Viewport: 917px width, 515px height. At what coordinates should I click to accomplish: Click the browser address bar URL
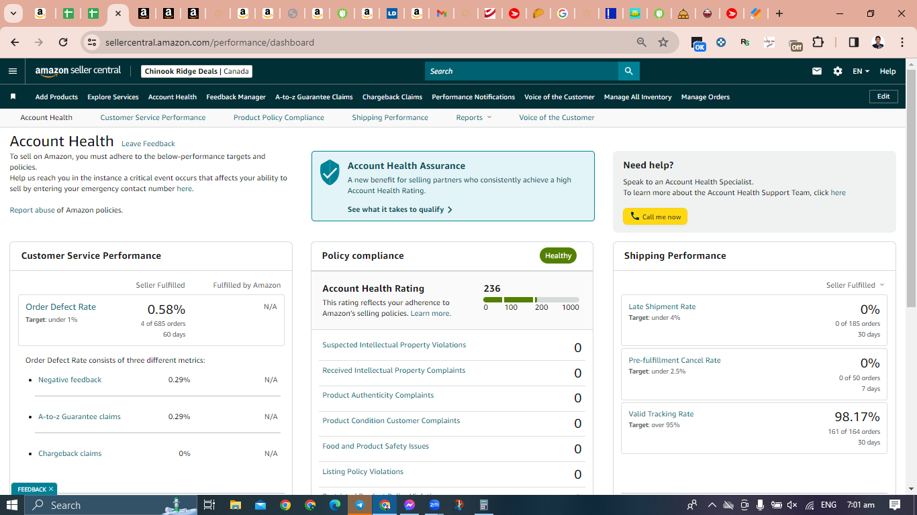tap(210, 42)
